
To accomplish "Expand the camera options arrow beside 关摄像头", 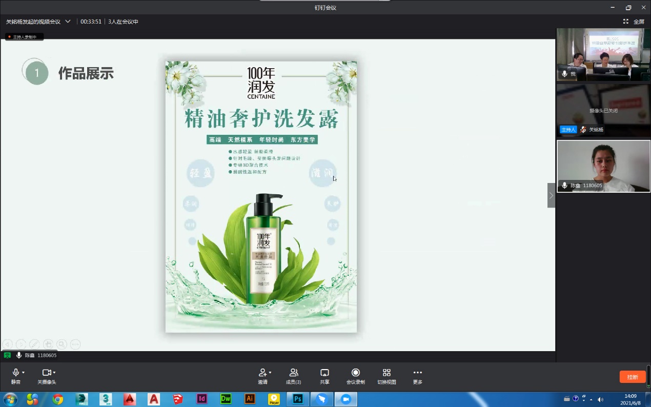I will click(x=54, y=373).
